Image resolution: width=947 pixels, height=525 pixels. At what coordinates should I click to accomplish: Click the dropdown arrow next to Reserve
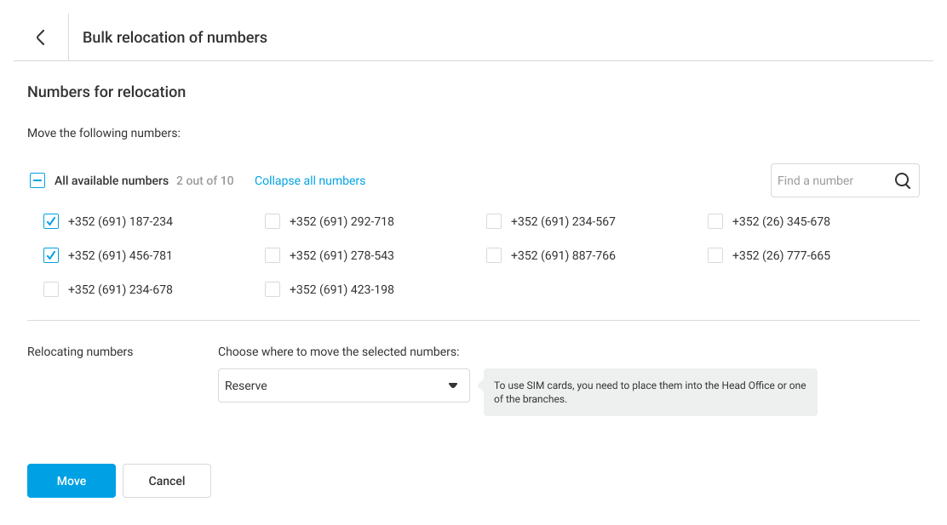click(453, 385)
